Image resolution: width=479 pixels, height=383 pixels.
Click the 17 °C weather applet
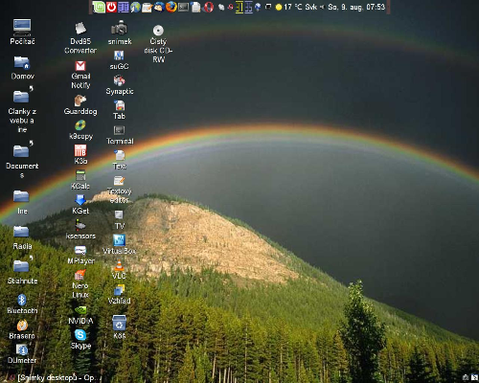289,7
